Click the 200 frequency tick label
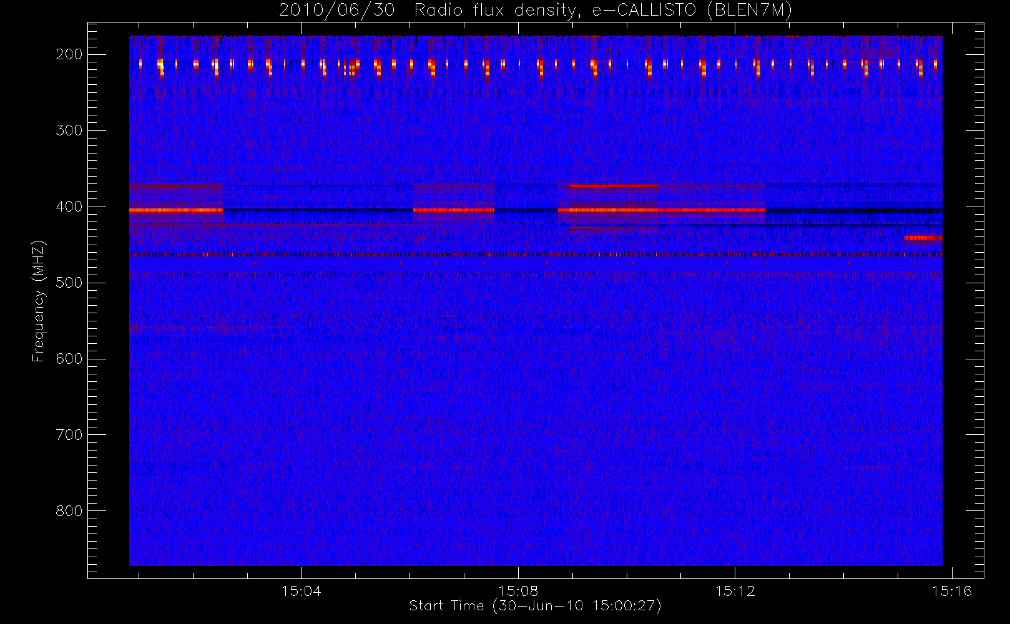 (x=69, y=54)
